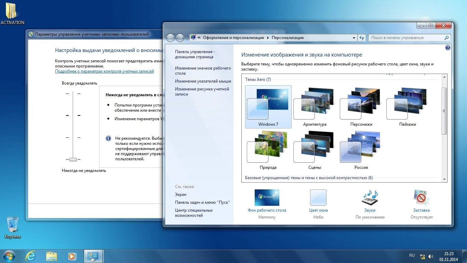Select the Control Panel taskbar button
Viewport: 467px width, 263px height.
point(93,256)
